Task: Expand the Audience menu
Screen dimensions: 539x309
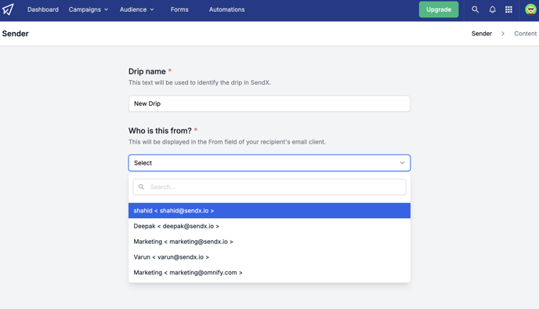Action: pos(136,9)
